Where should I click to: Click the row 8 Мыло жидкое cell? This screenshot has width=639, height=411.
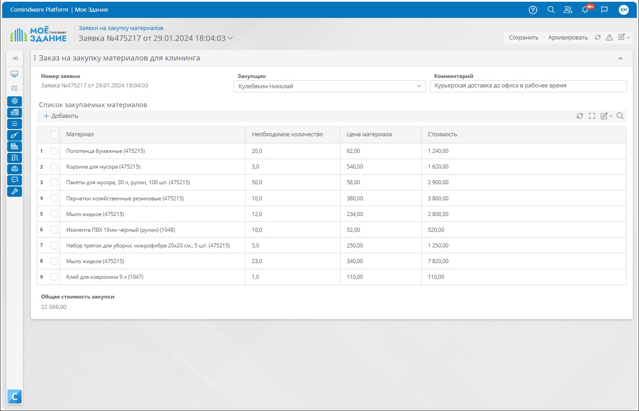coord(152,261)
